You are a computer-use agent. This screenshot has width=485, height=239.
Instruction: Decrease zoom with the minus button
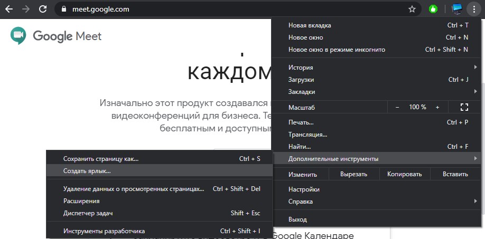pyautogui.click(x=397, y=107)
